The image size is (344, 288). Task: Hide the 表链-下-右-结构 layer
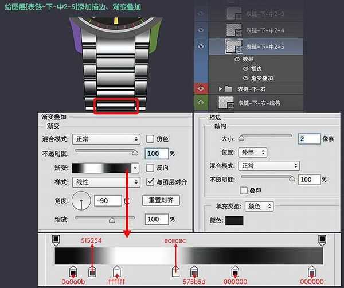201,102
